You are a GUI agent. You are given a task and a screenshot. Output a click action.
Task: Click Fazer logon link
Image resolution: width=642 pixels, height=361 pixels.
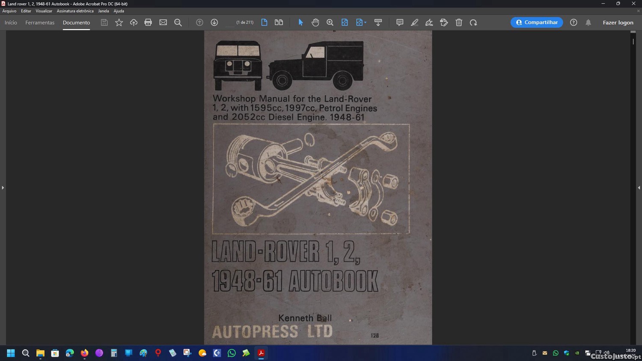point(618,22)
